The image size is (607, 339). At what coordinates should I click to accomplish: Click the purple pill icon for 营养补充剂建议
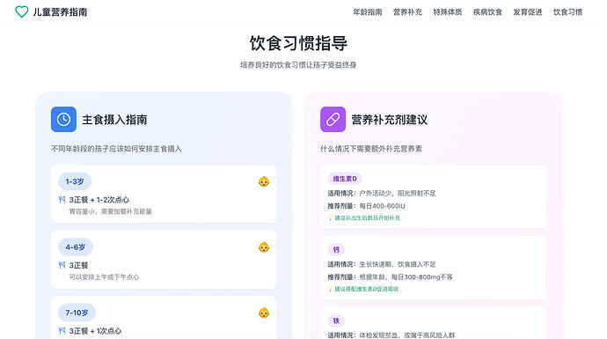tap(333, 120)
